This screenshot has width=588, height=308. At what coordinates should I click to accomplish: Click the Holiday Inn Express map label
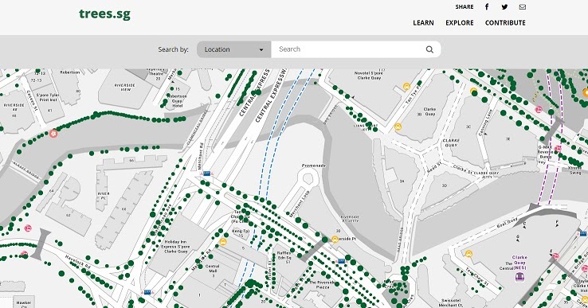176,247
